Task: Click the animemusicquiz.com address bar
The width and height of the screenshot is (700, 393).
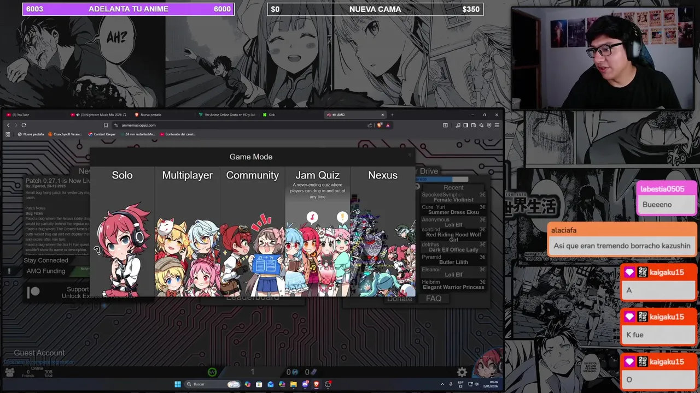Action: click(241, 125)
